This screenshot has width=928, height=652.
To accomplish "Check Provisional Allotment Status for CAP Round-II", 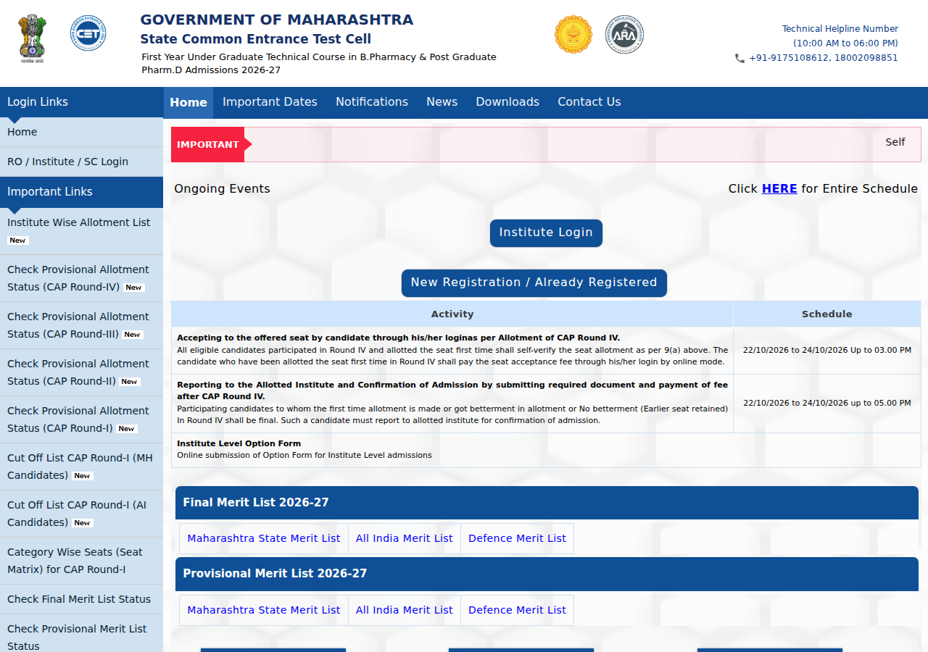I will 81,372.
